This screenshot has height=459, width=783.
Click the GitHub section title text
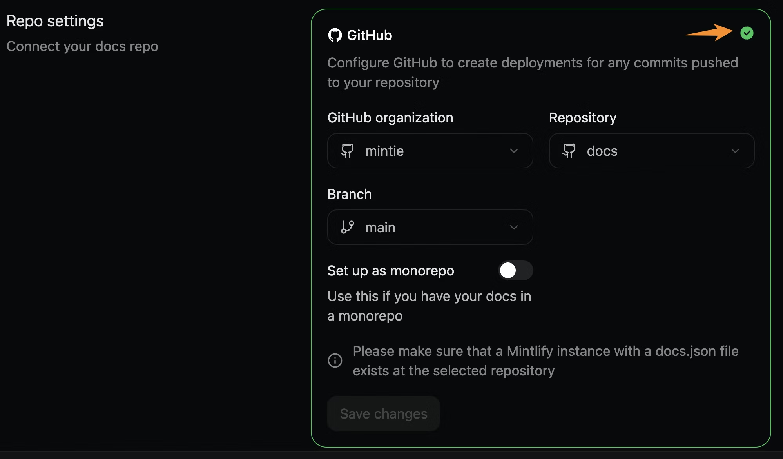(x=369, y=35)
